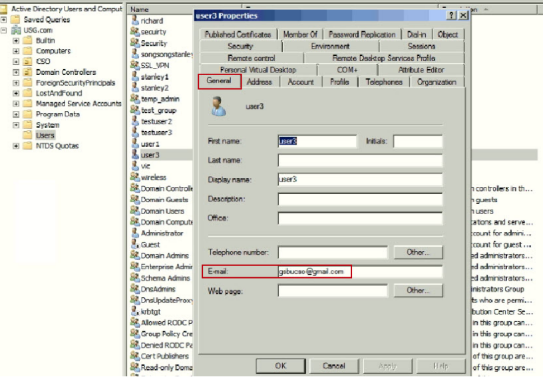Image resolution: width=543 pixels, height=381 pixels.
Task: Collapse the USG.com domain node
Action: point(5,31)
